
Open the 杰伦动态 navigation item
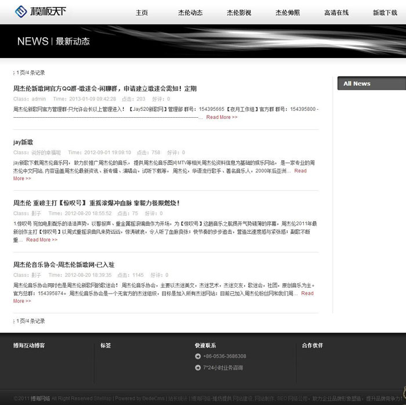click(x=190, y=13)
